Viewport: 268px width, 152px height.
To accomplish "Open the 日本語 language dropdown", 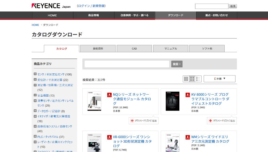I will point(220,79).
